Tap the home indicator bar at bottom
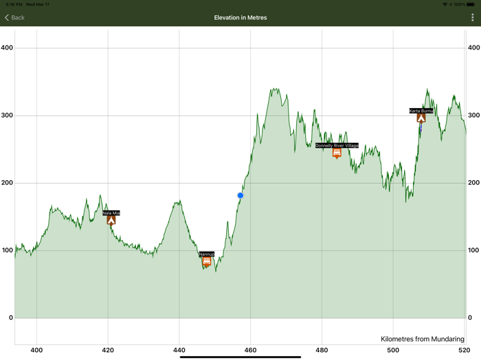481x361 pixels. [240, 357]
